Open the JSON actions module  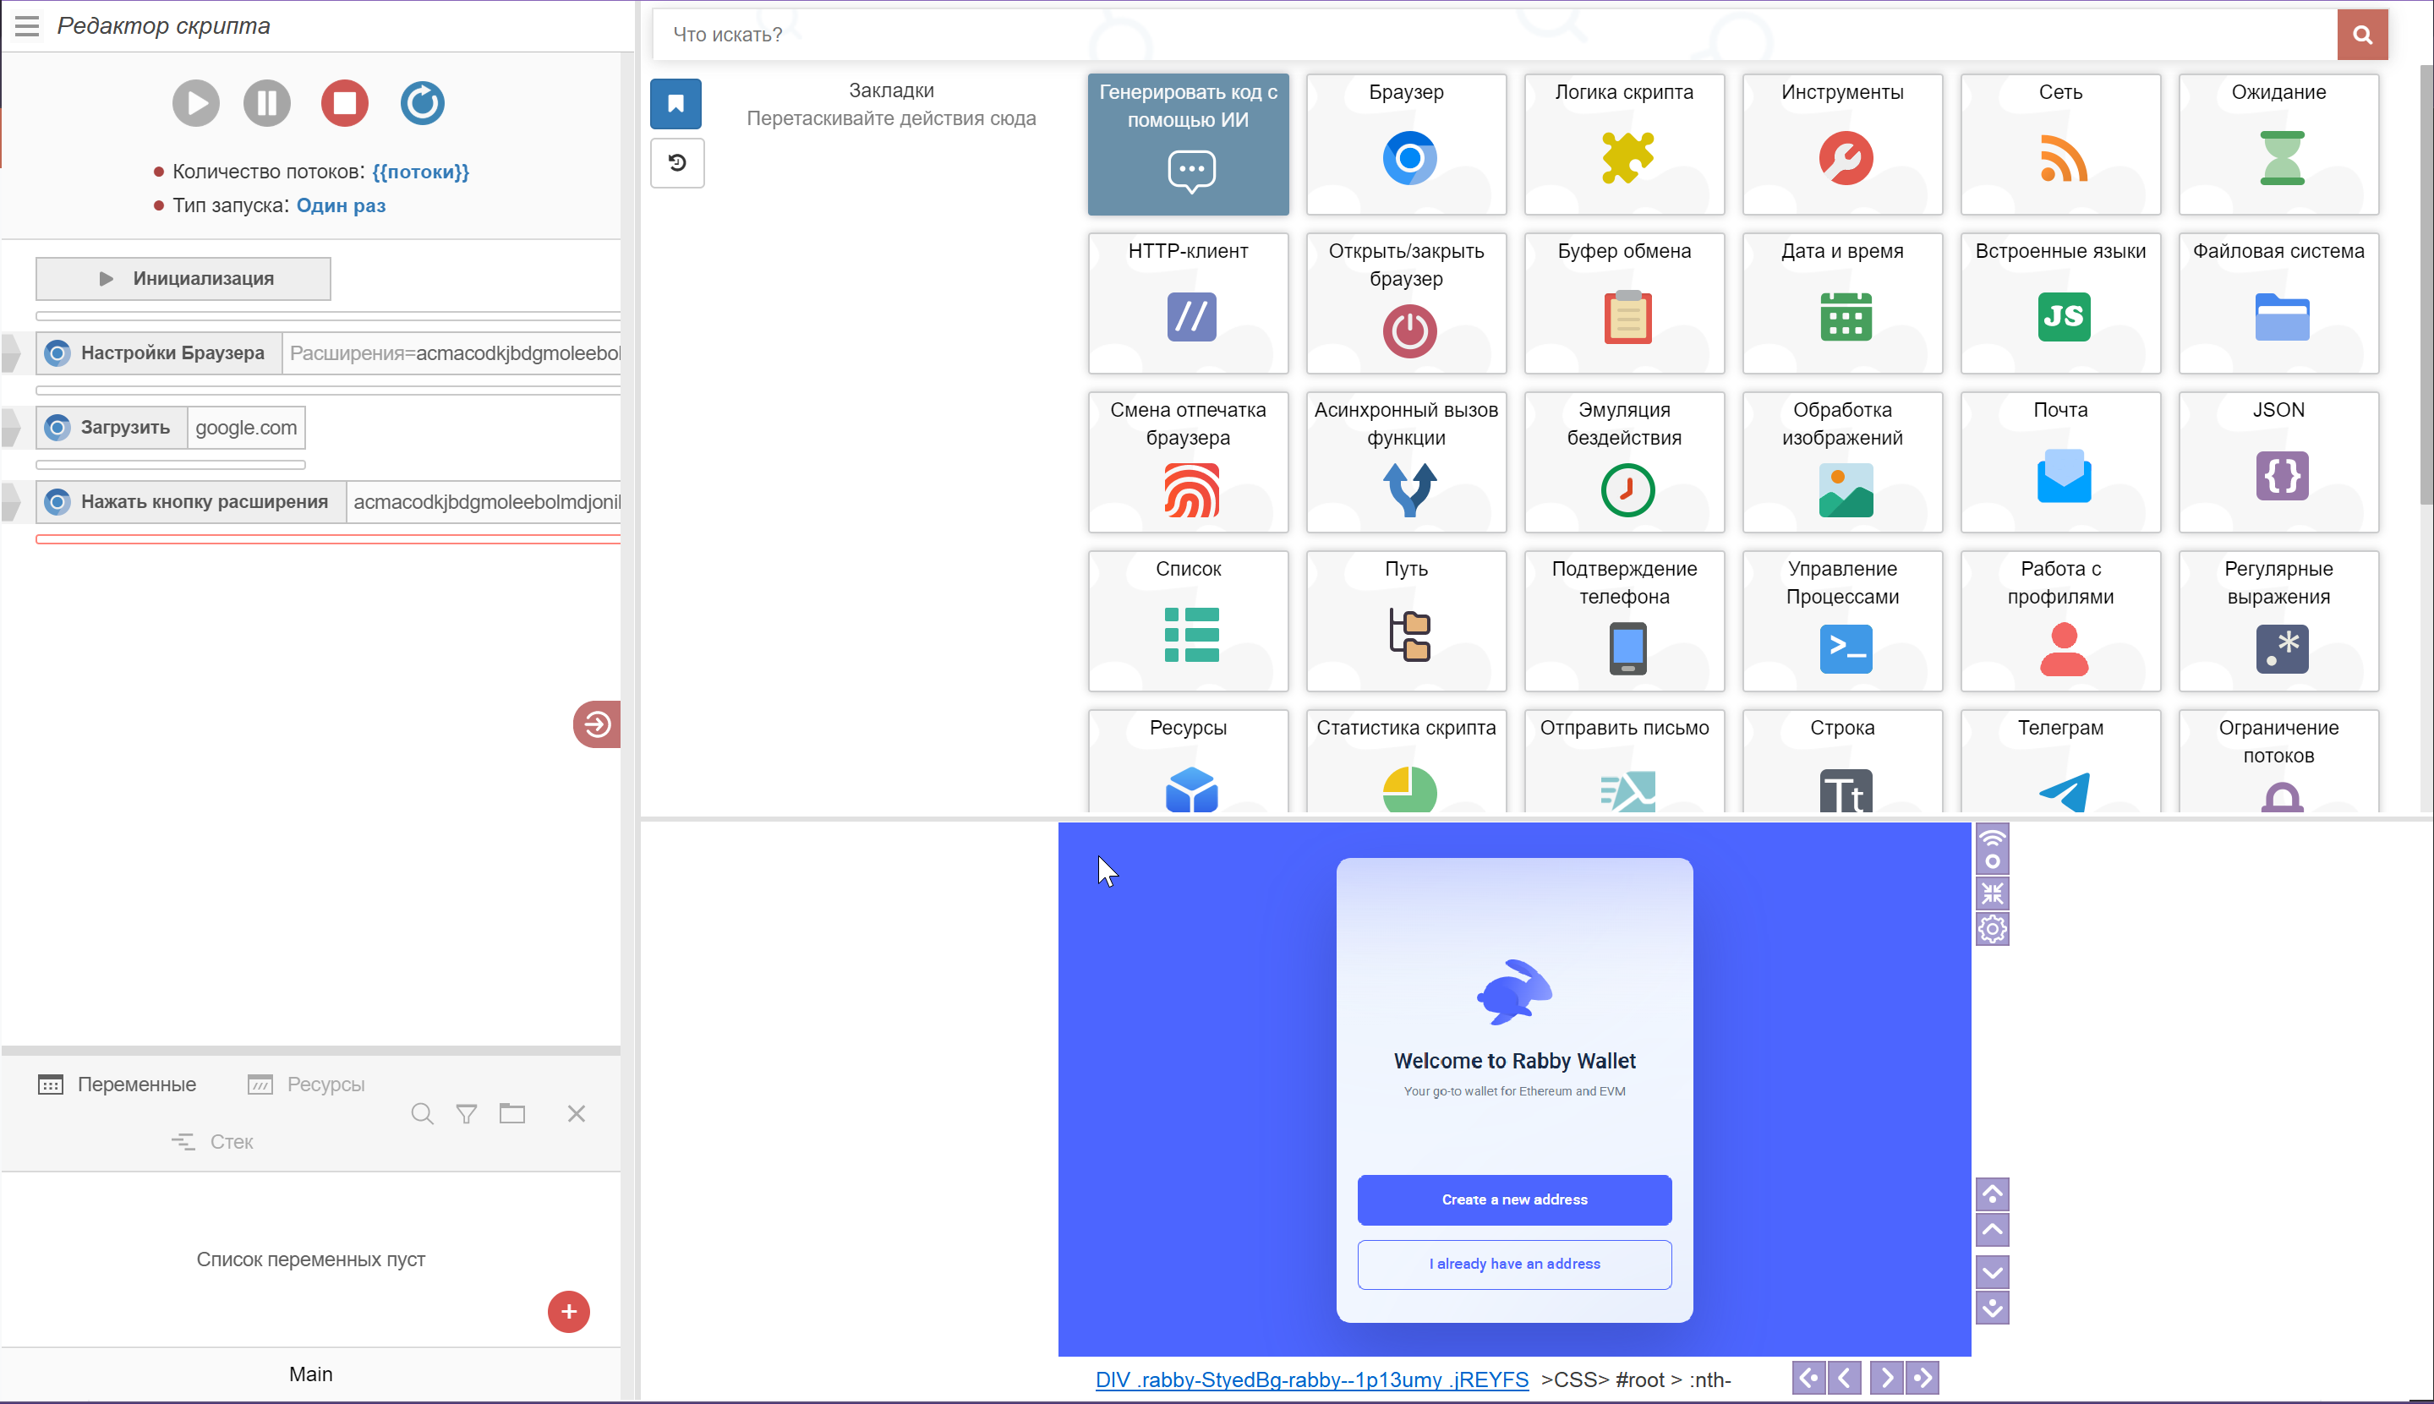coord(2278,462)
